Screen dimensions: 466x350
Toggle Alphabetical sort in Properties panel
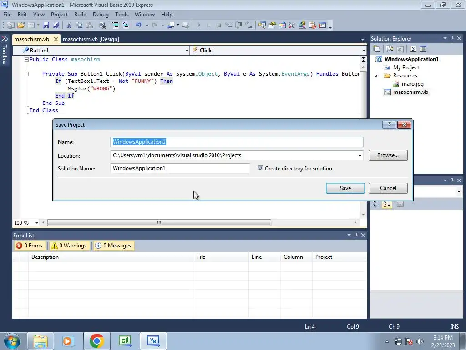[387, 204]
